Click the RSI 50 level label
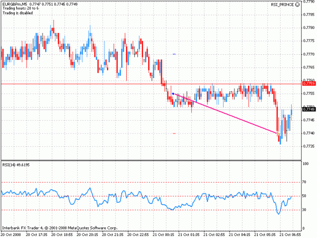 304,196
